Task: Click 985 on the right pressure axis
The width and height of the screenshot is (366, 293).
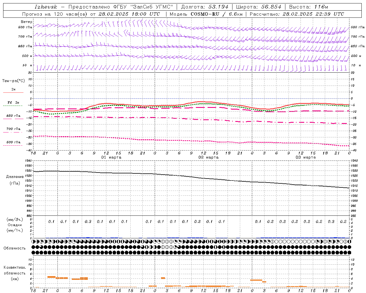Action: tap(353, 216)
